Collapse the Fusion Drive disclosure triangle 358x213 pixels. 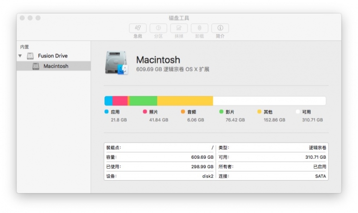click(x=20, y=56)
